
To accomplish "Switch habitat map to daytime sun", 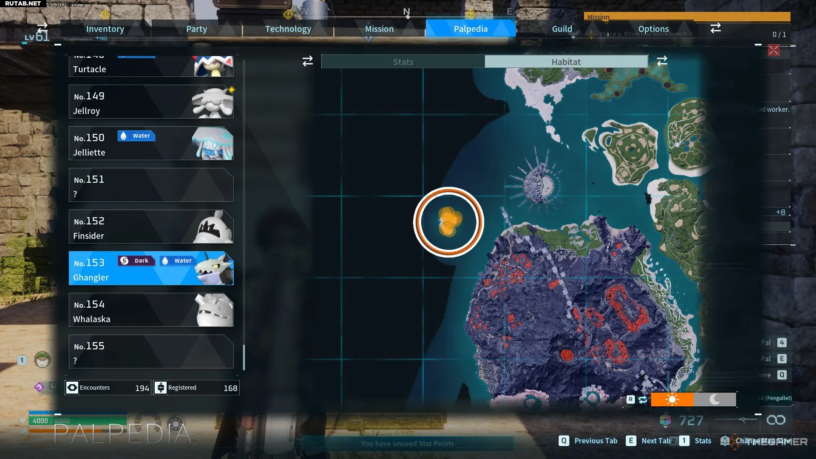I will coord(672,399).
